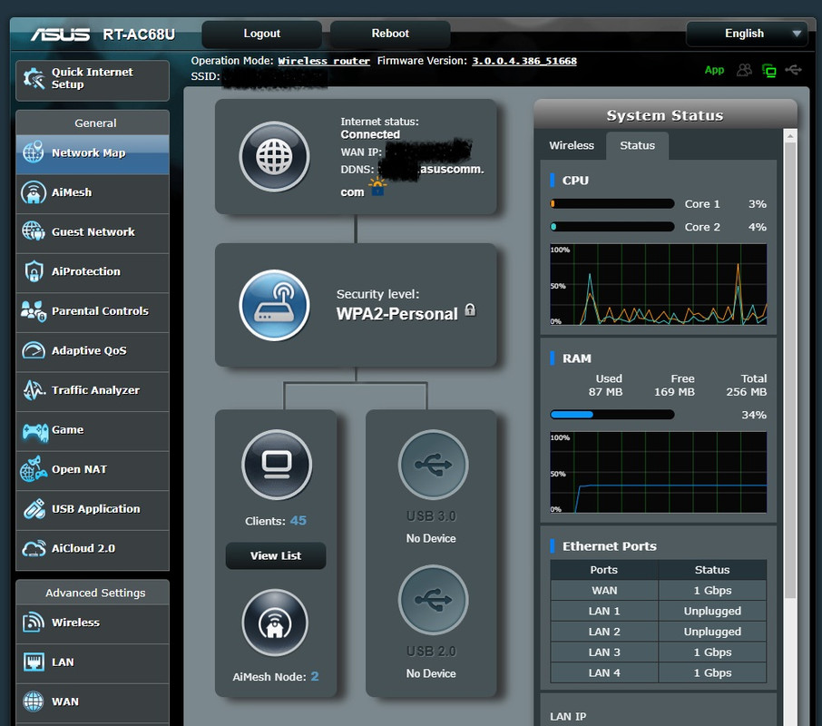822x726 pixels.
Task: Select the Status tab in System Status
Action: [637, 145]
